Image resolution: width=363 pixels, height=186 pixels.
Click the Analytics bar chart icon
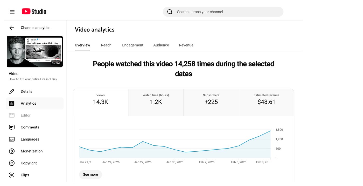click(x=12, y=103)
